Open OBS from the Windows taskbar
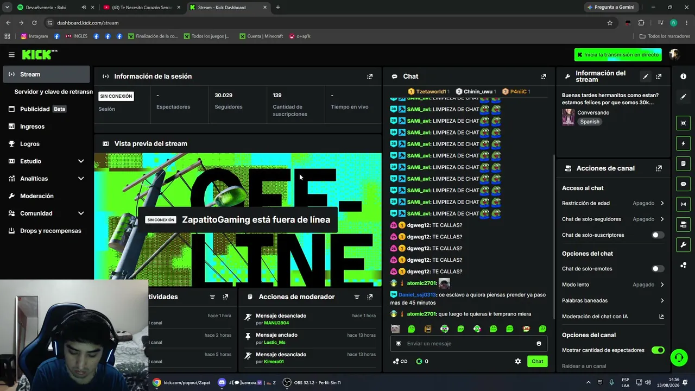The height and width of the screenshot is (391, 695). (312, 383)
